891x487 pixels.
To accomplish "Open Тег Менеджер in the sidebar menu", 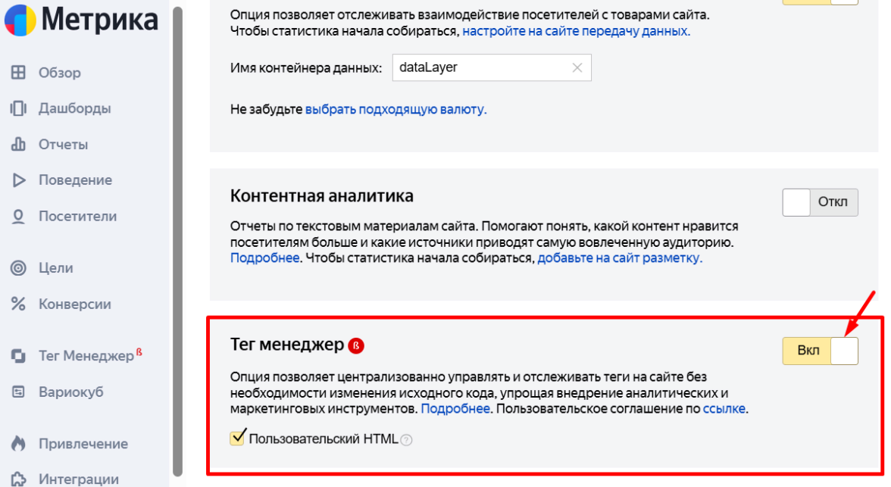I will click(x=86, y=356).
